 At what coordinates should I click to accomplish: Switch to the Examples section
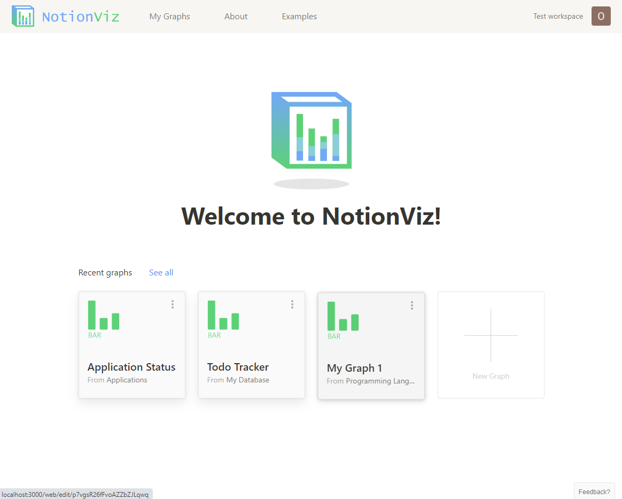[x=299, y=16]
